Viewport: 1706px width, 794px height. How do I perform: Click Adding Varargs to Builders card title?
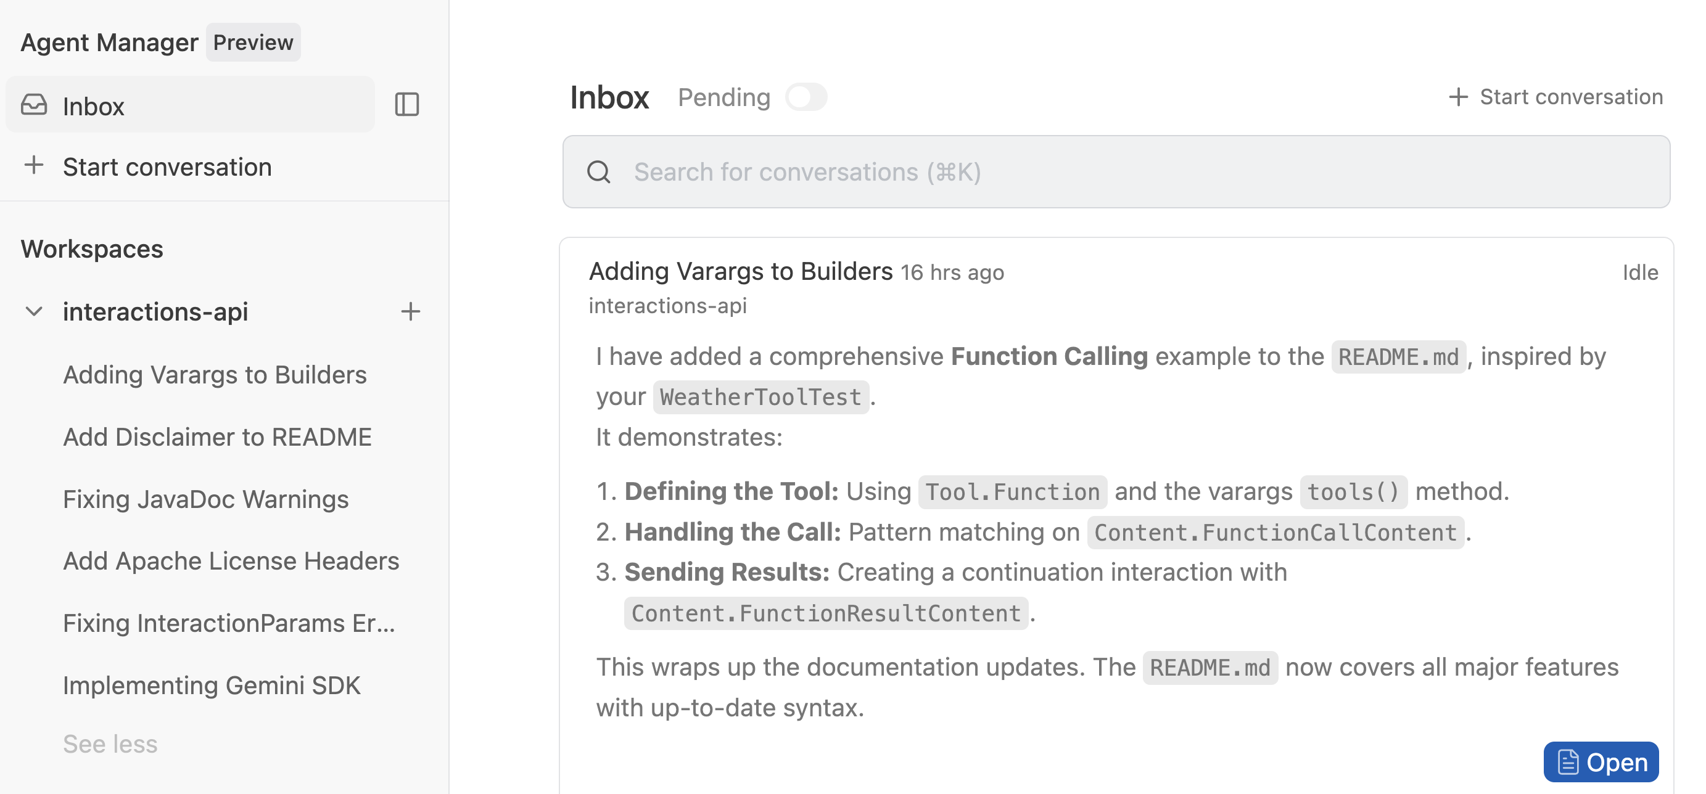pyautogui.click(x=740, y=272)
